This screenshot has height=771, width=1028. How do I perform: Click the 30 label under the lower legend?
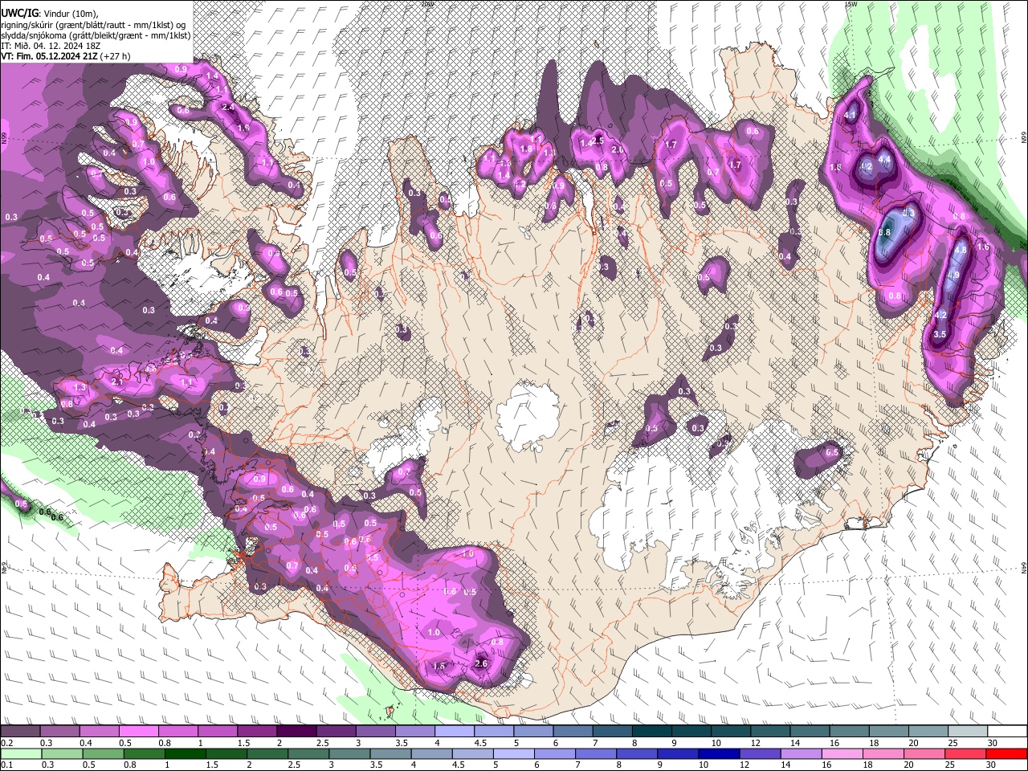(993, 765)
